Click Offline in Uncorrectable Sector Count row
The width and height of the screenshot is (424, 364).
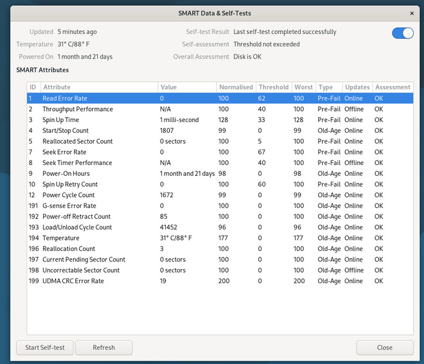tap(354, 270)
